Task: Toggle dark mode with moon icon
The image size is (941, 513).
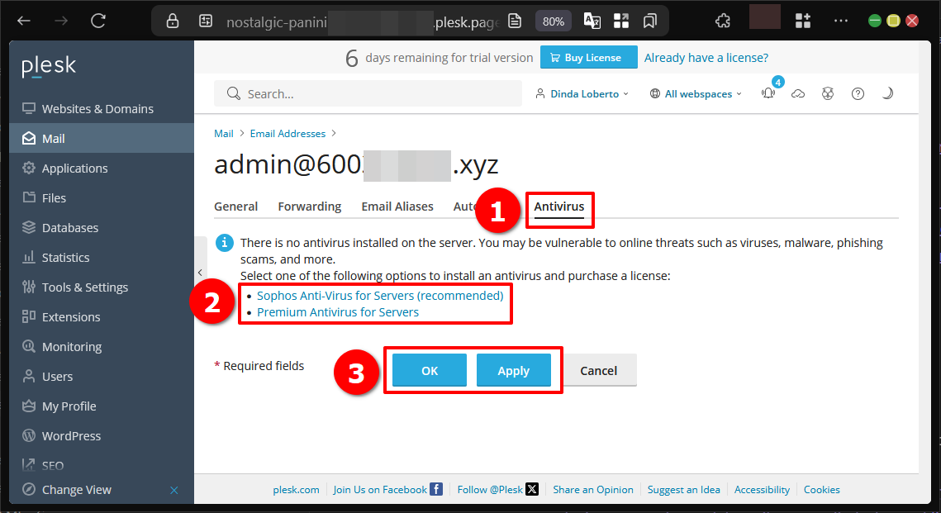Action: pyautogui.click(x=887, y=94)
